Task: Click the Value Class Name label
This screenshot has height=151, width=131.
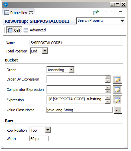Action: tap(20, 110)
